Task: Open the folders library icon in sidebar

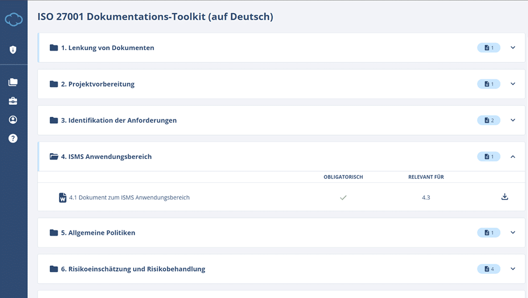Action: coord(13,82)
